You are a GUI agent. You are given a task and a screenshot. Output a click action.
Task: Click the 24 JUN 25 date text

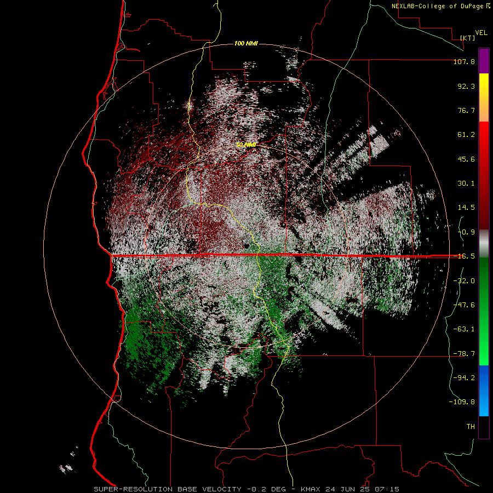pyautogui.click(x=347, y=489)
